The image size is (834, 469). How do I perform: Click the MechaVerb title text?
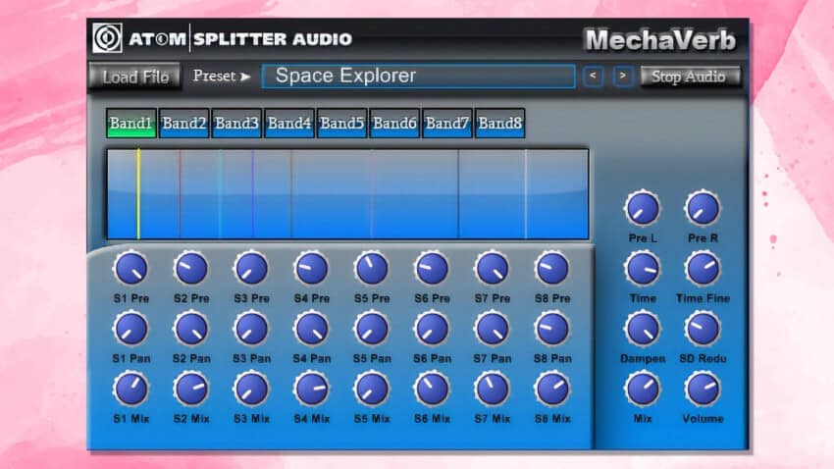[x=660, y=40]
